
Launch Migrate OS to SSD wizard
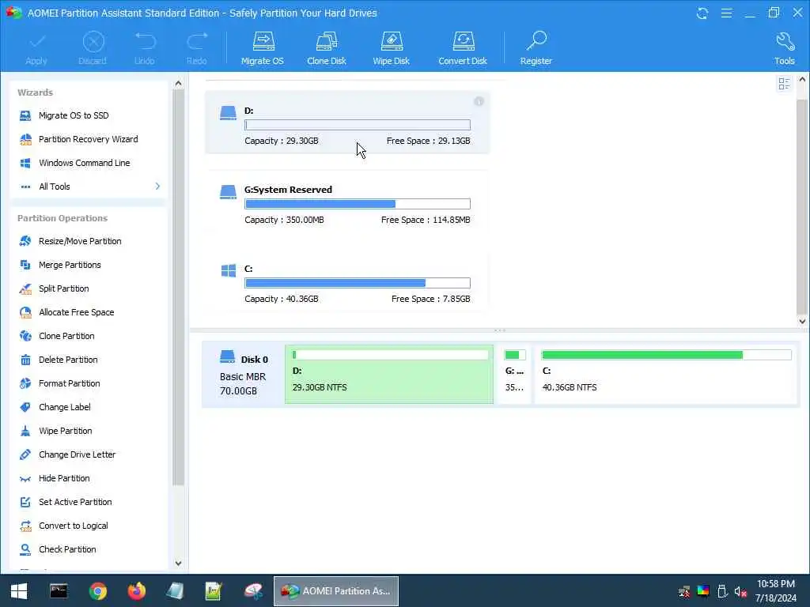74,115
